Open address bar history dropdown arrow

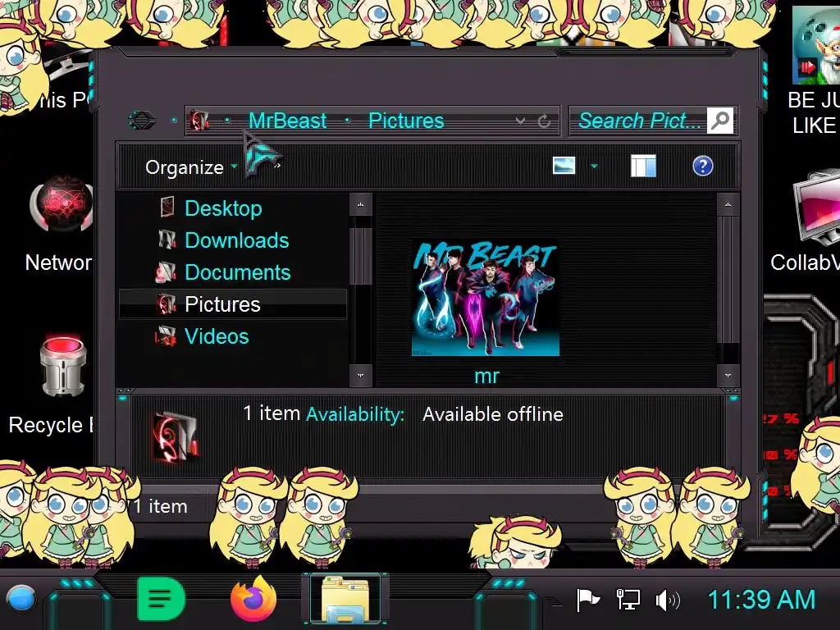tap(519, 121)
